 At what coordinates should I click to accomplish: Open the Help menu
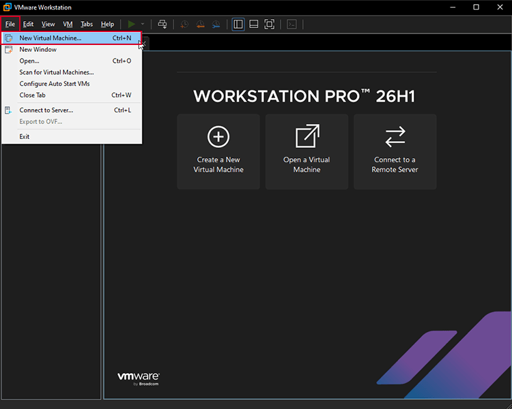(107, 24)
